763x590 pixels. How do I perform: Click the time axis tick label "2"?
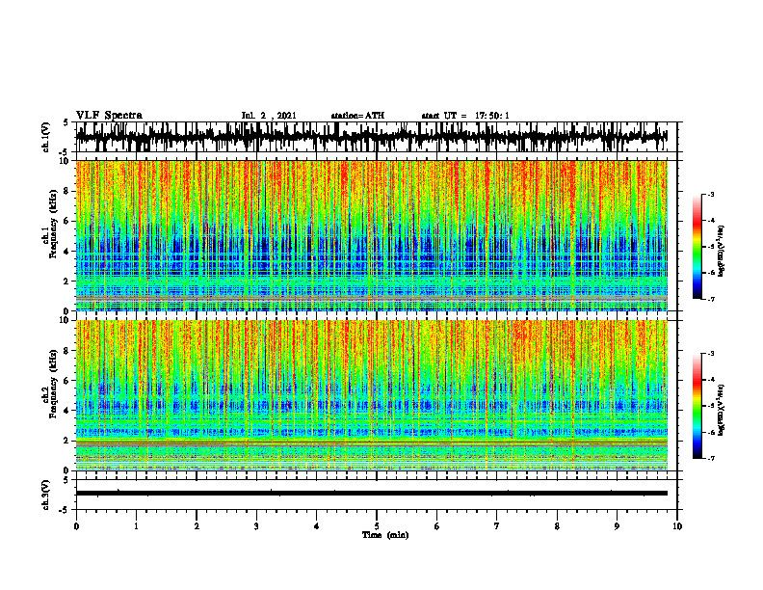tap(197, 526)
